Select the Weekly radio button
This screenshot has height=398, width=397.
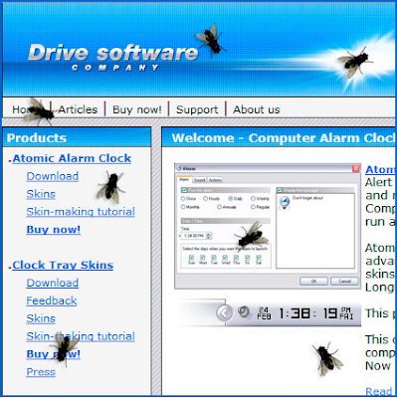[x=253, y=198]
